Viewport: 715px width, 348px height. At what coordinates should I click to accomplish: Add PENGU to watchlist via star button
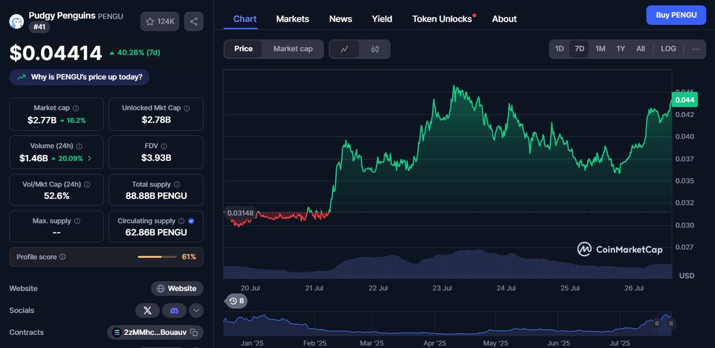pos(160,21)
